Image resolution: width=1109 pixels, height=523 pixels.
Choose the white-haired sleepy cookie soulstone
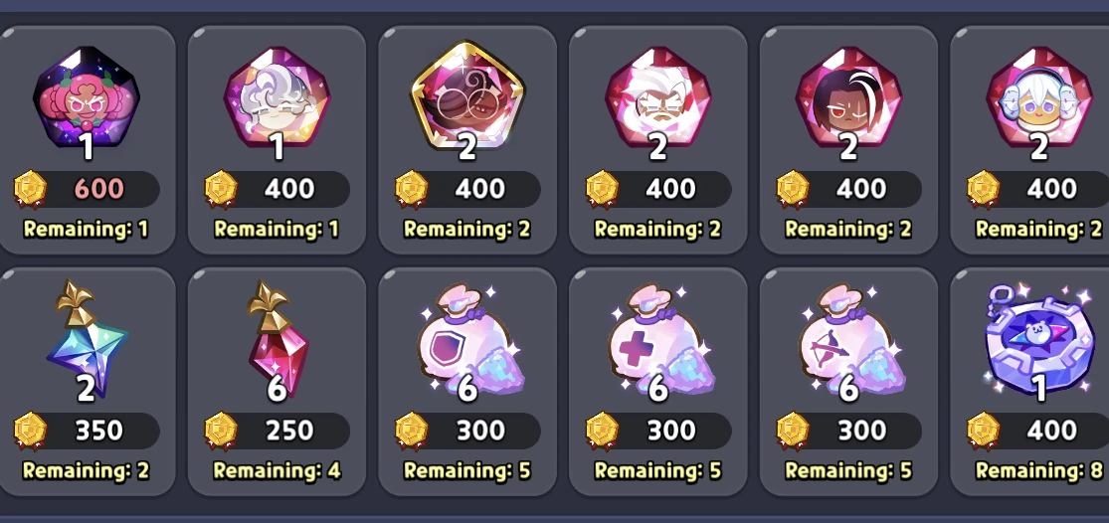277,96
